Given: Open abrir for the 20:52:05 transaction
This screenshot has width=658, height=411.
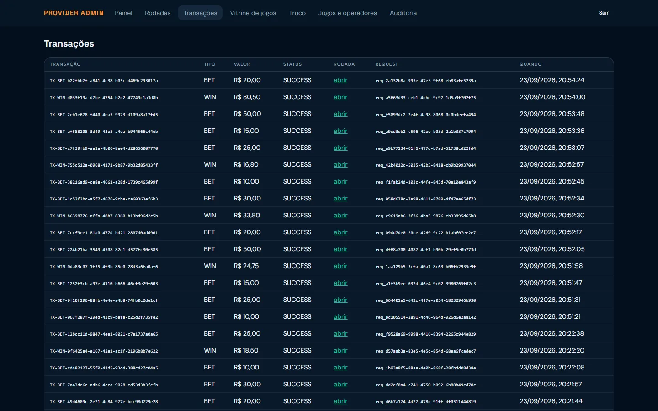Looking at the screenshot, I should tap(340, 249).
